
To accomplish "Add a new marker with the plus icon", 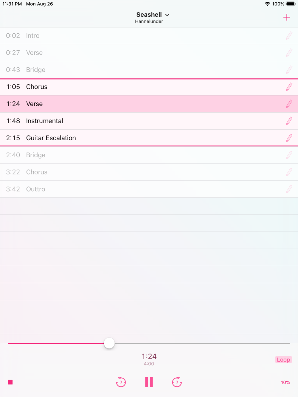I will pos(287,17).
